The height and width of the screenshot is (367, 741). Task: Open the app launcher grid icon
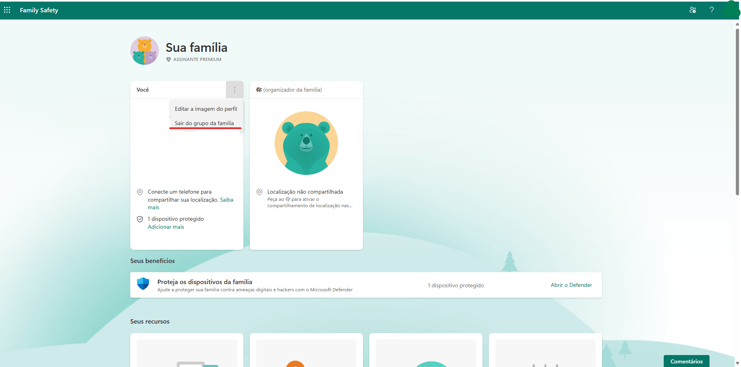tap(7, 10)
